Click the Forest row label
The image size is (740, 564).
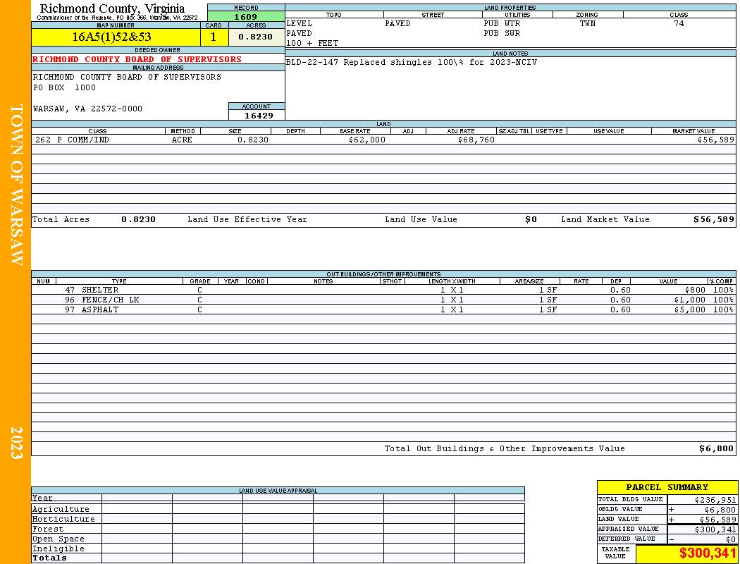coord(48,529)
